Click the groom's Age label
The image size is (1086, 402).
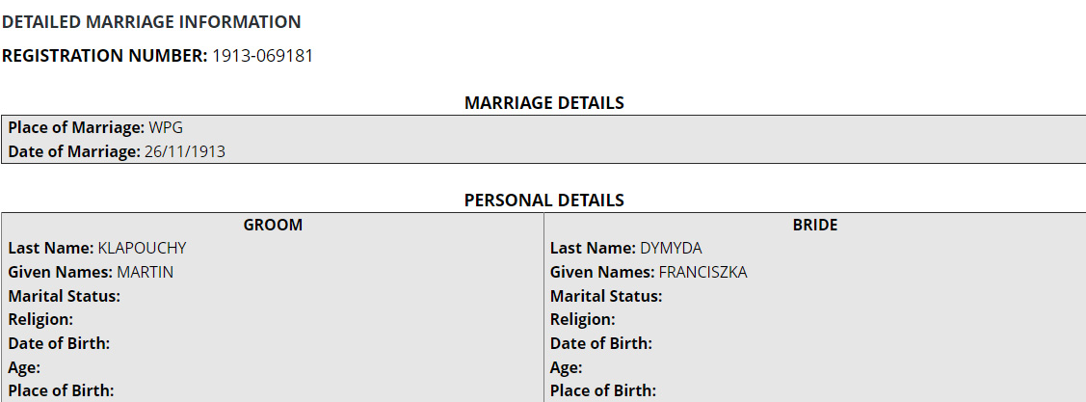[25, 367]
